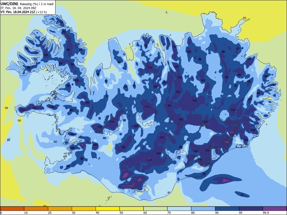Click the legend label '80'
This screenshot has width=287, height=215.
[193, 213]
